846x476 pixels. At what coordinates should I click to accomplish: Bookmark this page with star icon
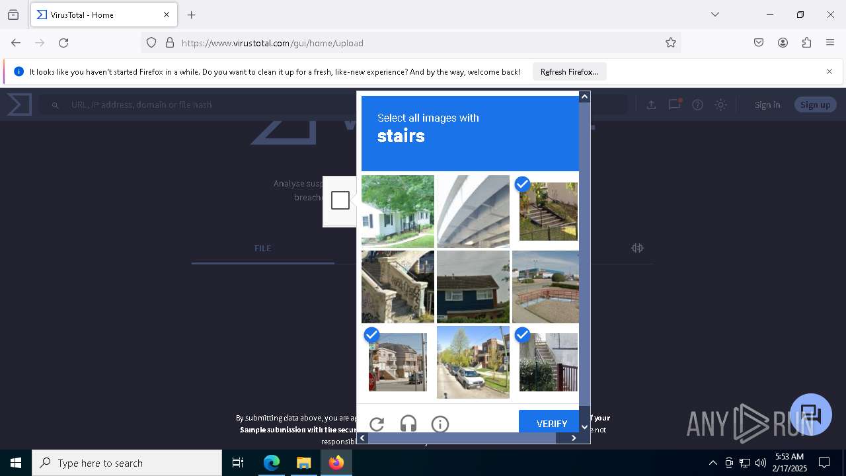click(671, 43)
